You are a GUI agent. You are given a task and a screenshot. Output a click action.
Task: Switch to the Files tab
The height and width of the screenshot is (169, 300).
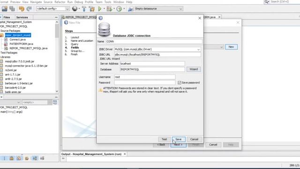pyautogui.click(x=7, y=17)
